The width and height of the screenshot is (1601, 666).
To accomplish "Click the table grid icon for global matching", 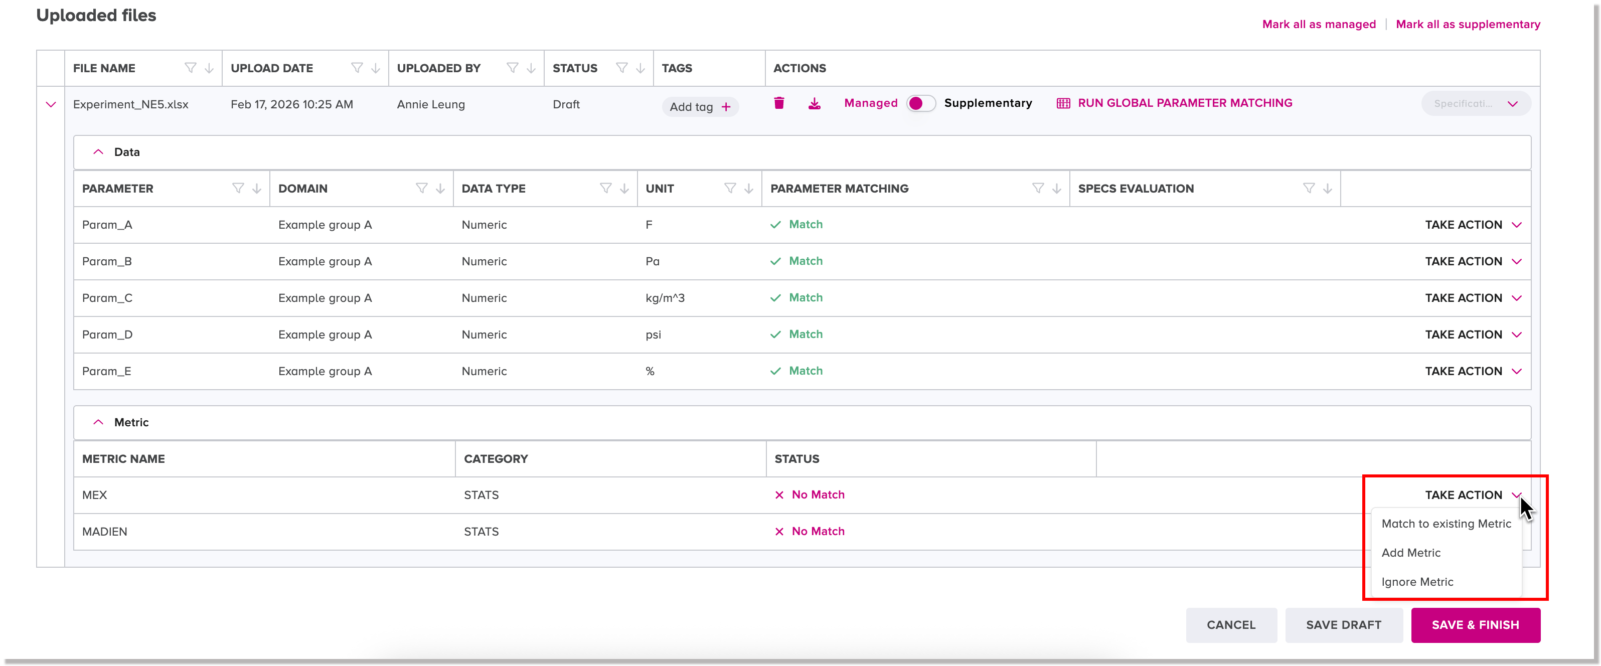I will tap(1063, 103).
